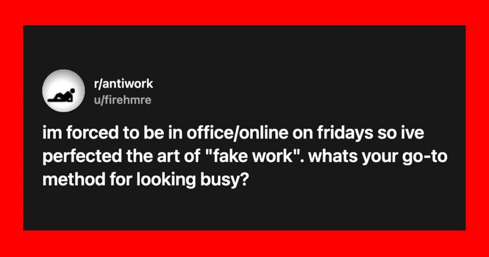This screenshot has height=257, width=489.
Task: Click the red border left of the card
Action: point(11,128)
